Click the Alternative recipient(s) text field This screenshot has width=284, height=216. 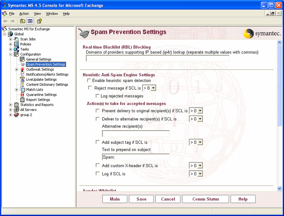pos(136,134)
